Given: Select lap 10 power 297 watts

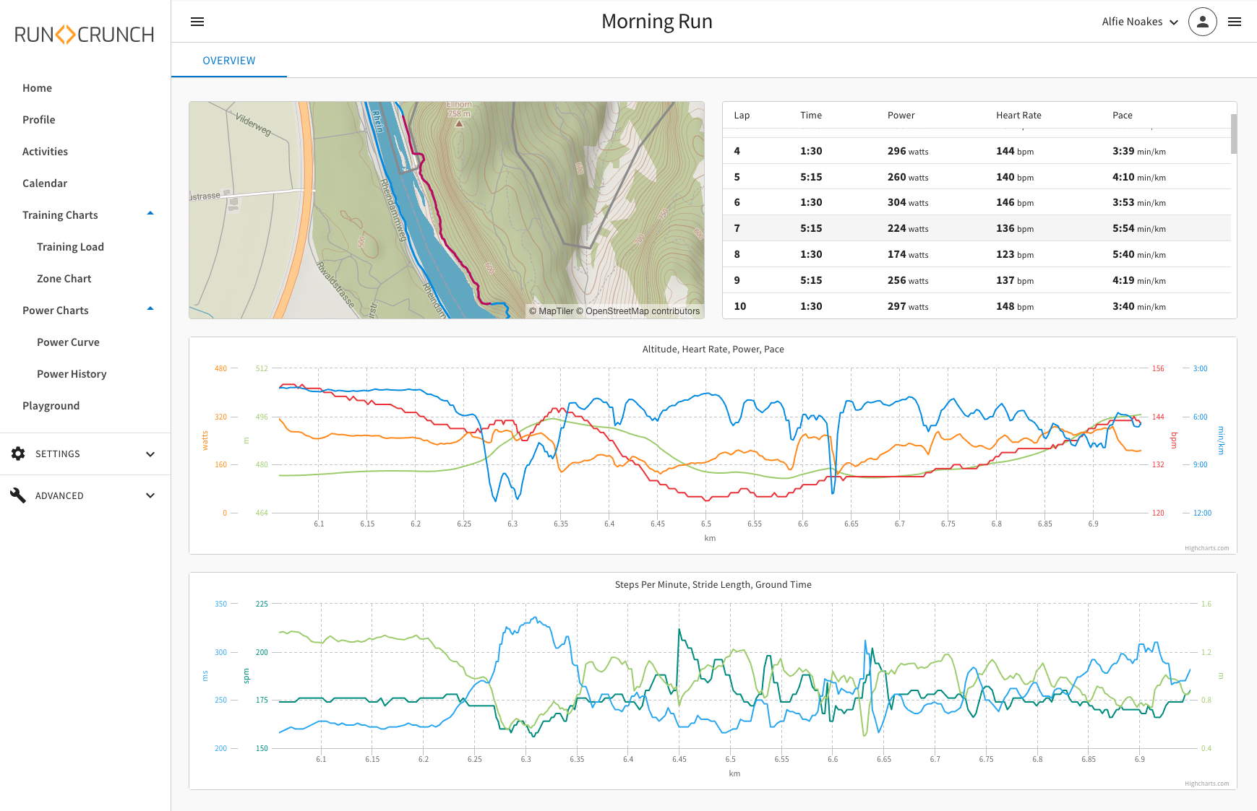Looking at the screenshot, I should coord(908,306).
